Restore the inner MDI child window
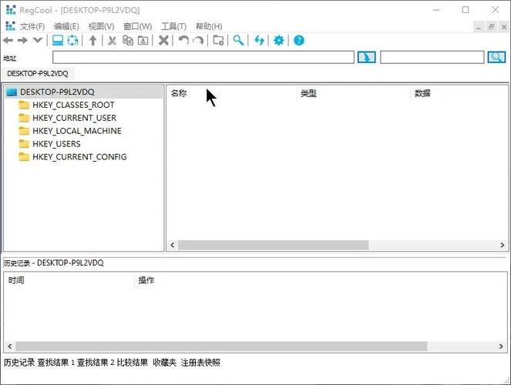Screen dimensions: 511x385 tap(491, 27)
